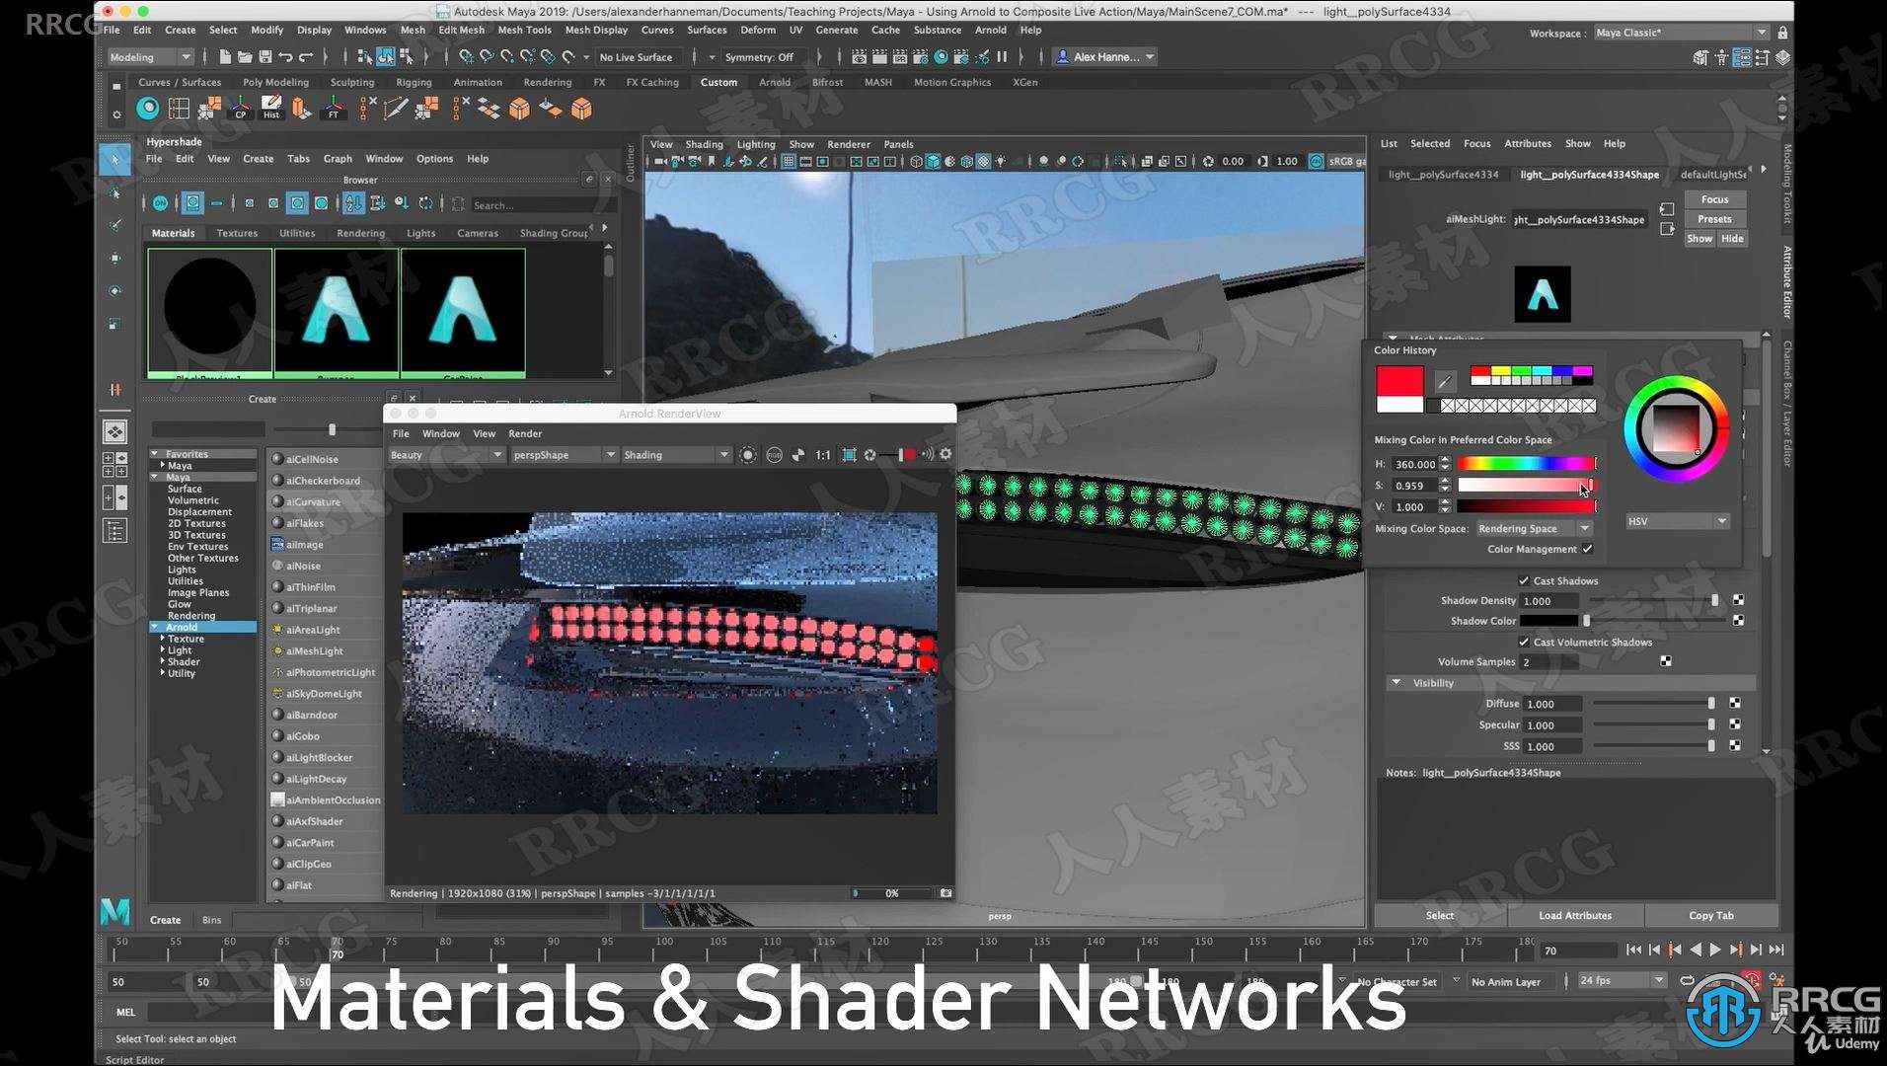Click the red current color swatch
The width and height of the screenshot is (1887, 1066).
1399,381
